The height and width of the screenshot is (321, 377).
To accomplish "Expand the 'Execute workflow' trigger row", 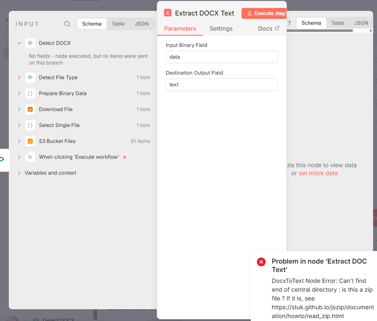I will point(19,157).
